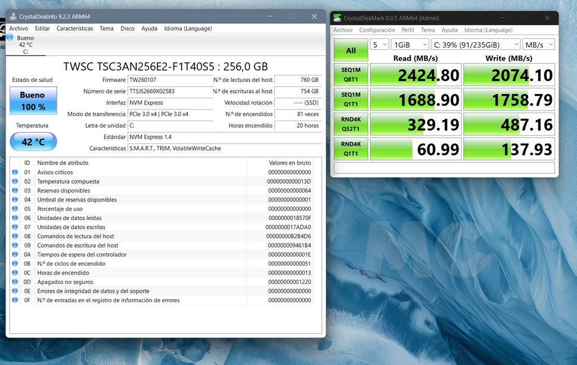Click status orb for Comandos de escritura del host
The height and width of the screenshot is (365, 577).
(x=15, y=246)
